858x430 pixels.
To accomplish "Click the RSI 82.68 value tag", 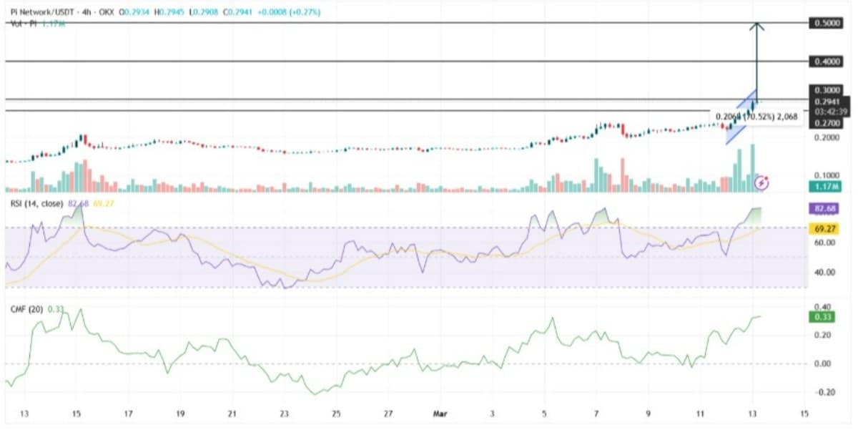I will tap(824, 207).
